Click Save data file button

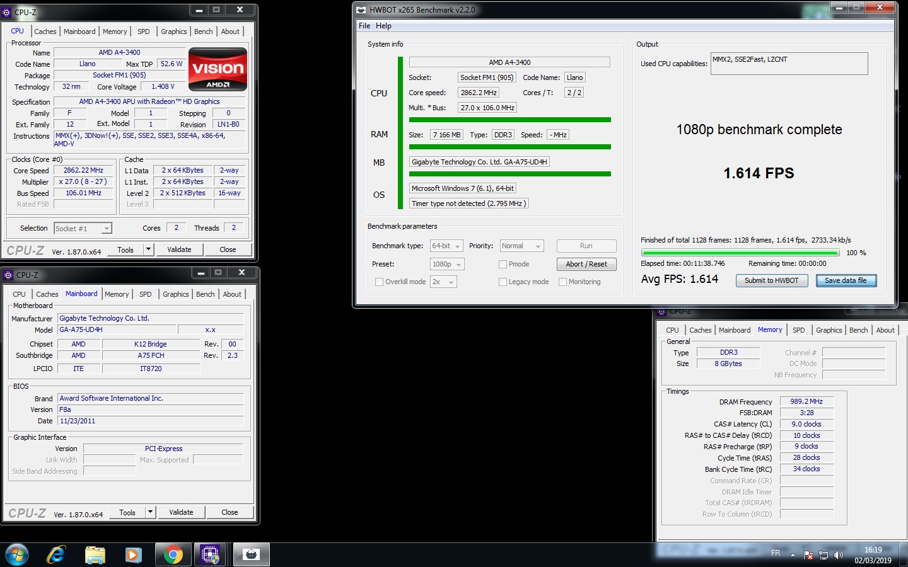846,280
